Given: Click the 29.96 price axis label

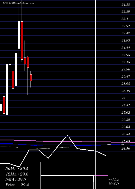Looking at the screenshot, I should (126, 69).
